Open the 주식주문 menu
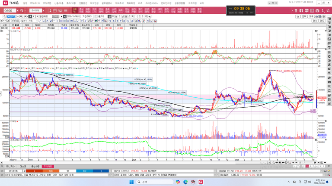Screen dimensions: 332x186 tap(47, 3)
